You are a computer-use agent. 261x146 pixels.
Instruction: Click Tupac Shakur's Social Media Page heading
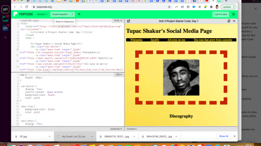(x=169, y=31)
